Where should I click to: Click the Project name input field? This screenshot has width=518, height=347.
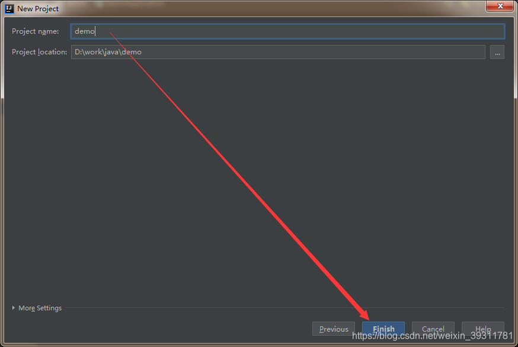tap(287, 31)
